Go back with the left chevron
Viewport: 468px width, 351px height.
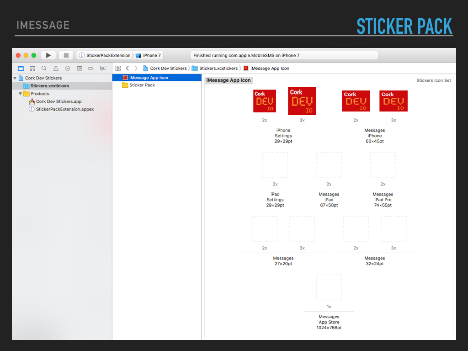pos(128,69)
